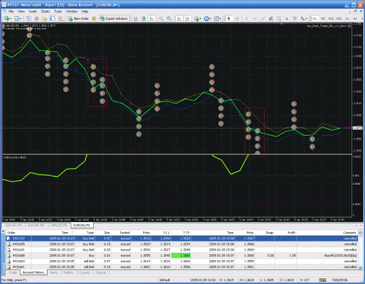Switch chart to M30 timeframe

[339, 19]
